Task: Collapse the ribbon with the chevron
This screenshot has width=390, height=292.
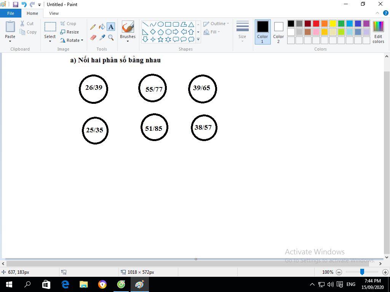Action: click(x=377, y=13)
